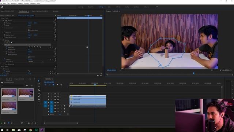Switch to the Metadata panel tab
The height and width of the screenshot is (132, 234).
pyautogui.click(x=56, y=11)
